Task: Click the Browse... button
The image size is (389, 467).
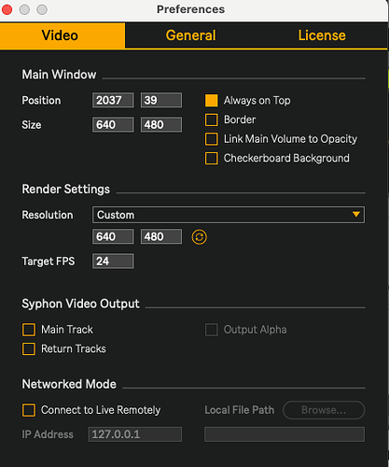Action: (324, 410)
